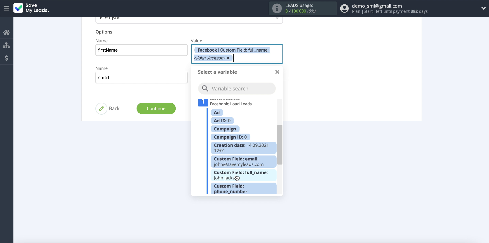Expand the account dropdown chevron

tap(483, 8)
